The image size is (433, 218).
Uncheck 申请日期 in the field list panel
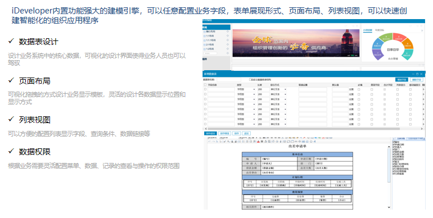tap(394, 144)
